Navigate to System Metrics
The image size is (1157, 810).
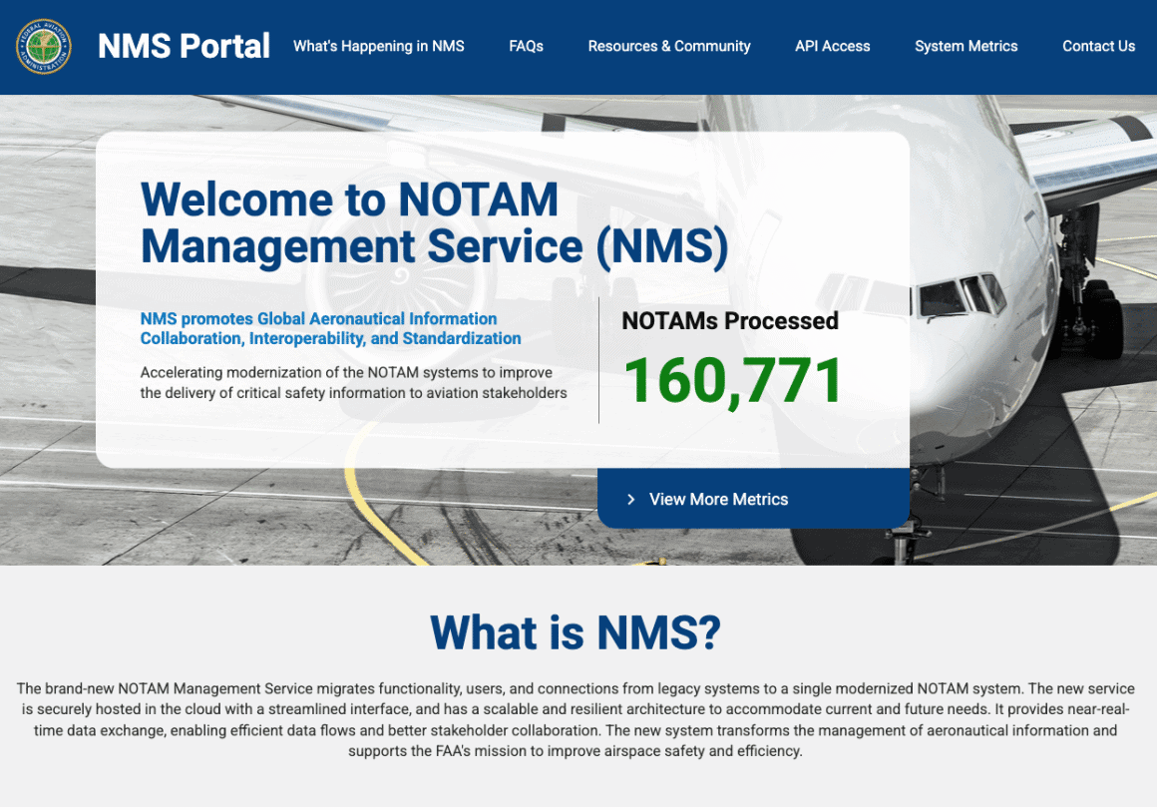pos(965,46)
